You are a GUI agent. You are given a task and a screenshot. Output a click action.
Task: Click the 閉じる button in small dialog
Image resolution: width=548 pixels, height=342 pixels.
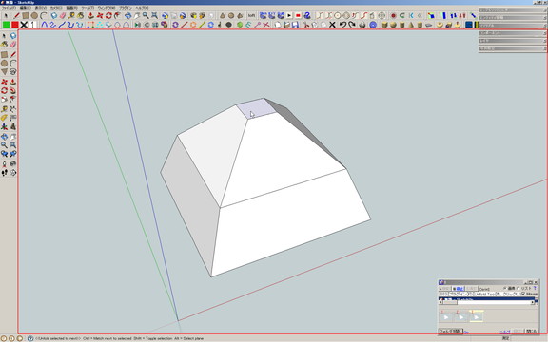531,331
